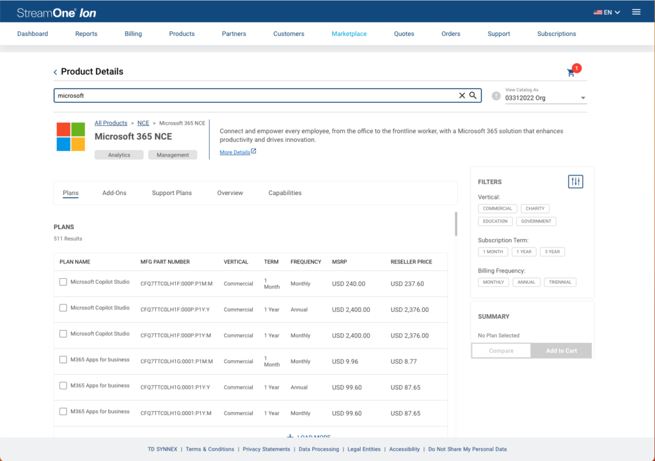Toggle the CHARITY vertical filter
This screenshot has height=461, width=655.
coord(535,208)
